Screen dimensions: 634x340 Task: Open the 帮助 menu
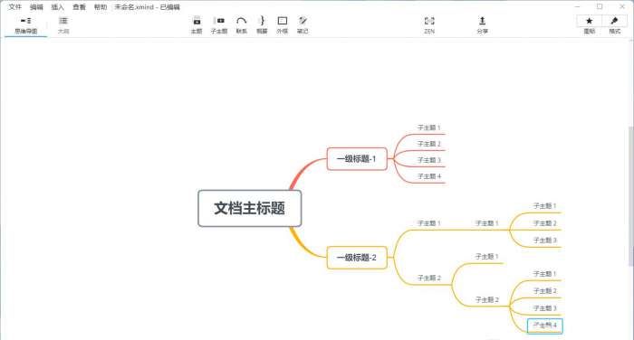tap(101, 7)
